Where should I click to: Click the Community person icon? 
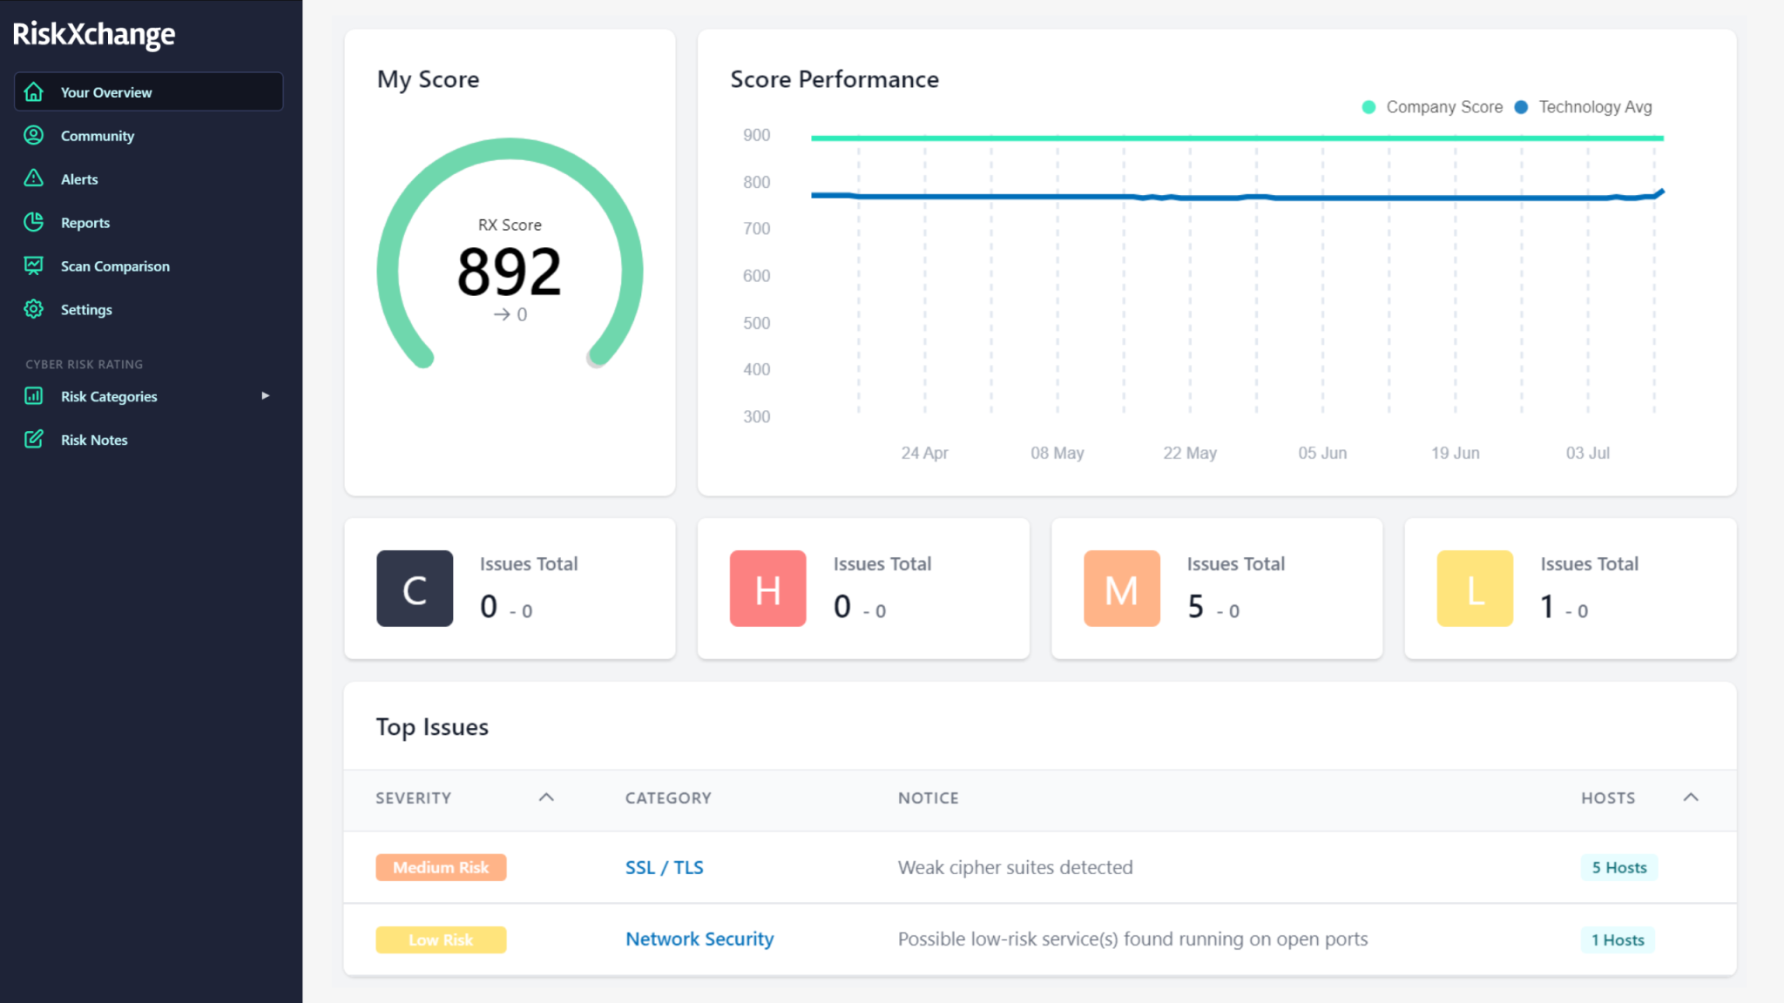pos(34,135)
